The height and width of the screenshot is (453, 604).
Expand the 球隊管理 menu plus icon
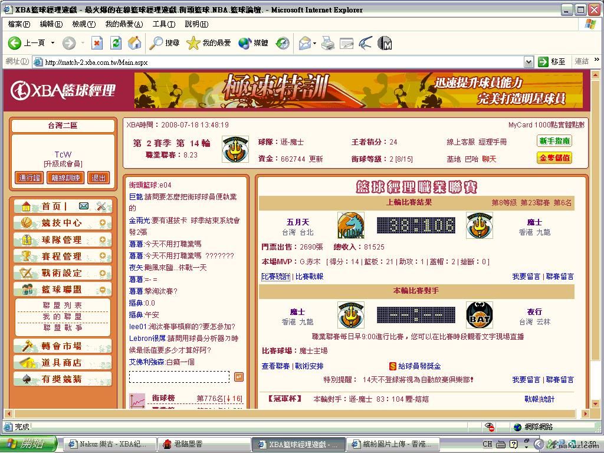[x=103, y=239]
